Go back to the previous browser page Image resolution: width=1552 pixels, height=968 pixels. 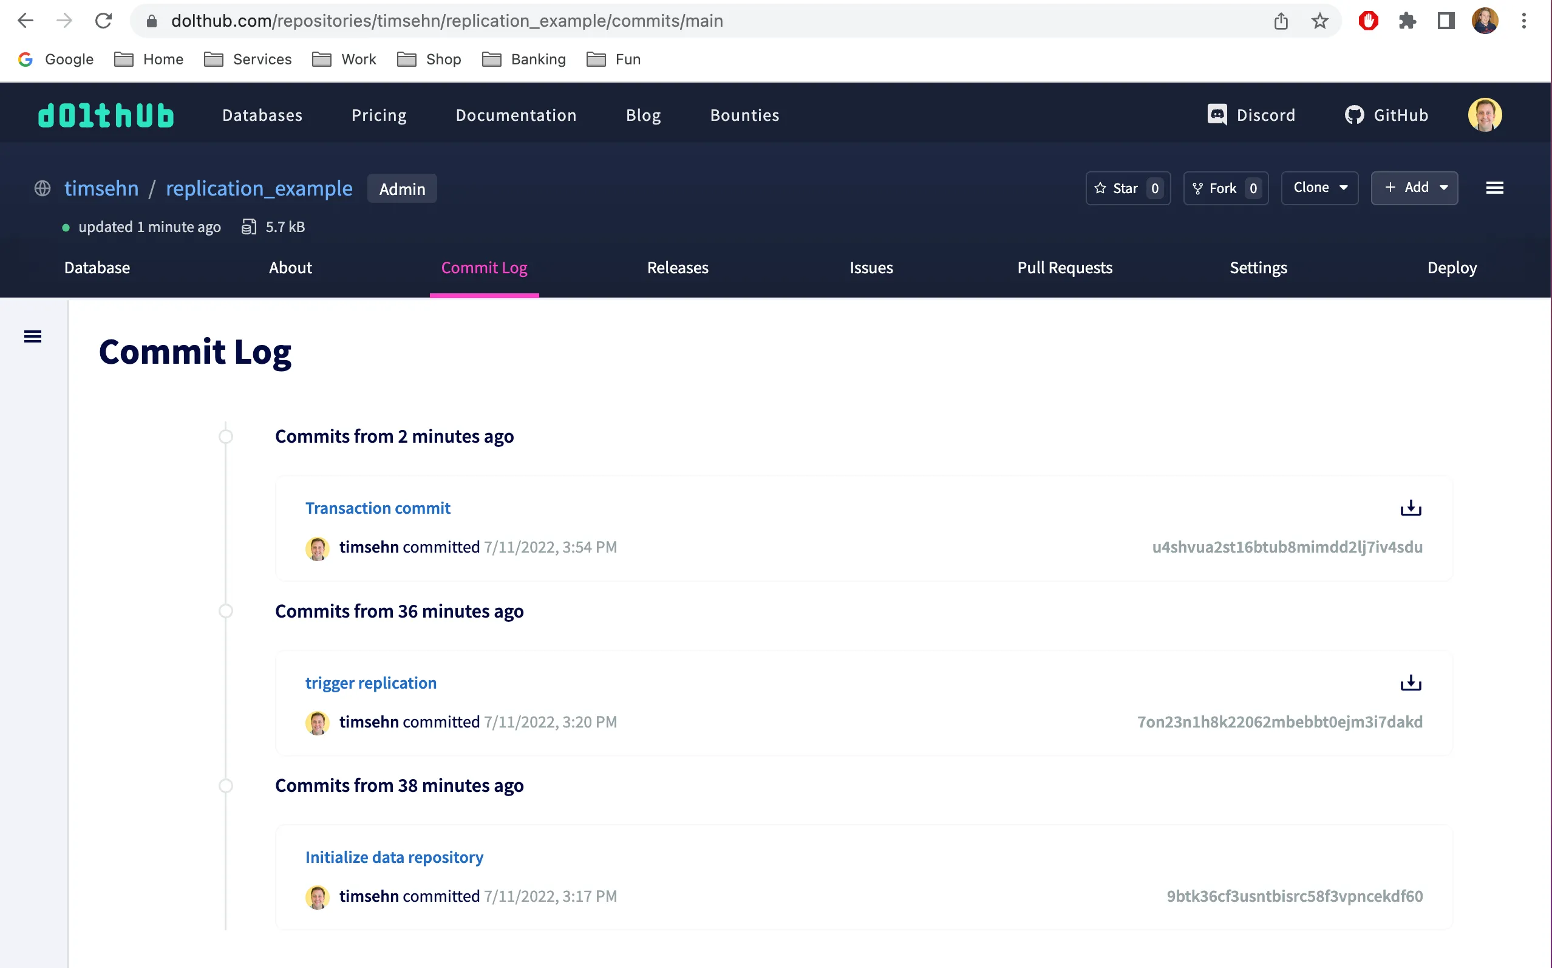[x=25, y=21]
